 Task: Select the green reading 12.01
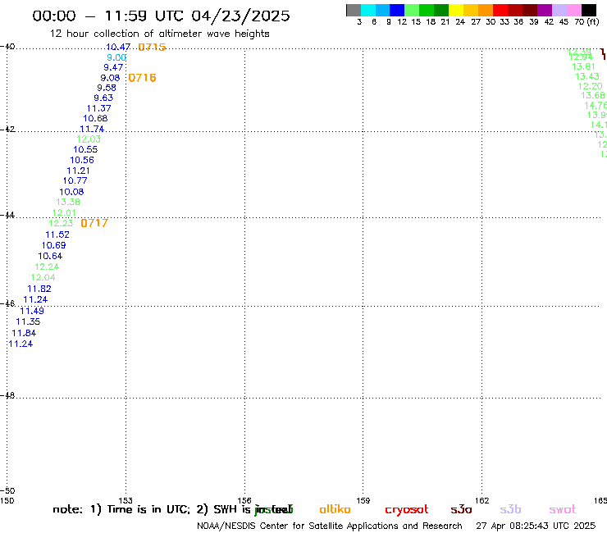coord(64,212)
